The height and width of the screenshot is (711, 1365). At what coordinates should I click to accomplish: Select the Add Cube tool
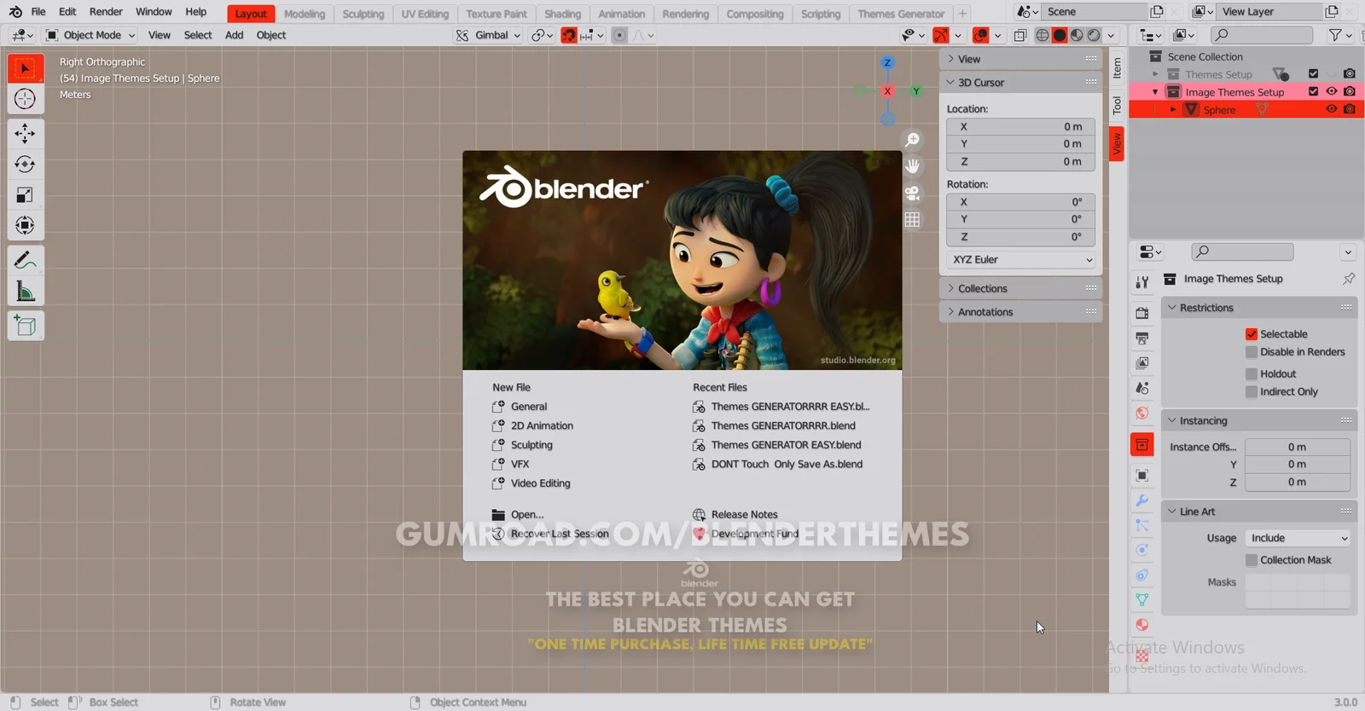click(x=25, y=326)
